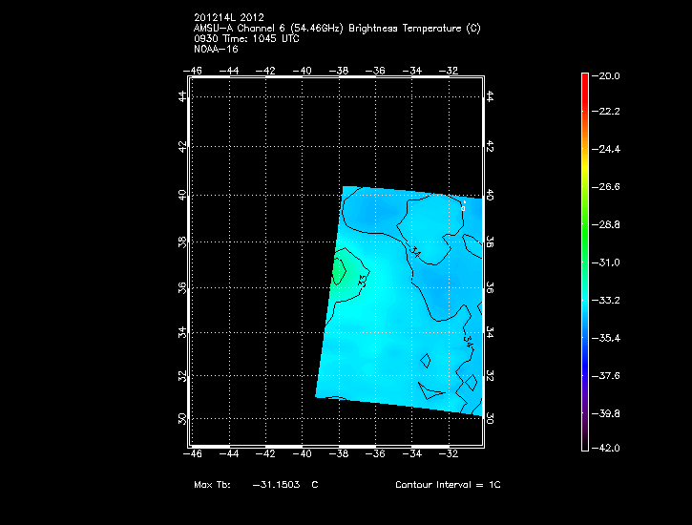Click the green warm core in the temperature map

(x=339, y=272)
